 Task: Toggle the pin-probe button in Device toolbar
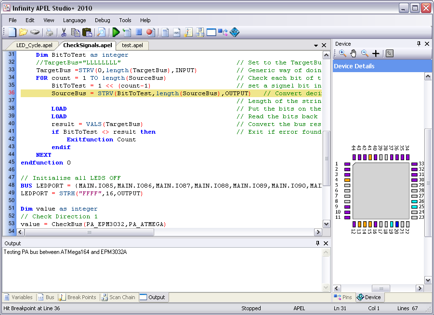[389, 53]
